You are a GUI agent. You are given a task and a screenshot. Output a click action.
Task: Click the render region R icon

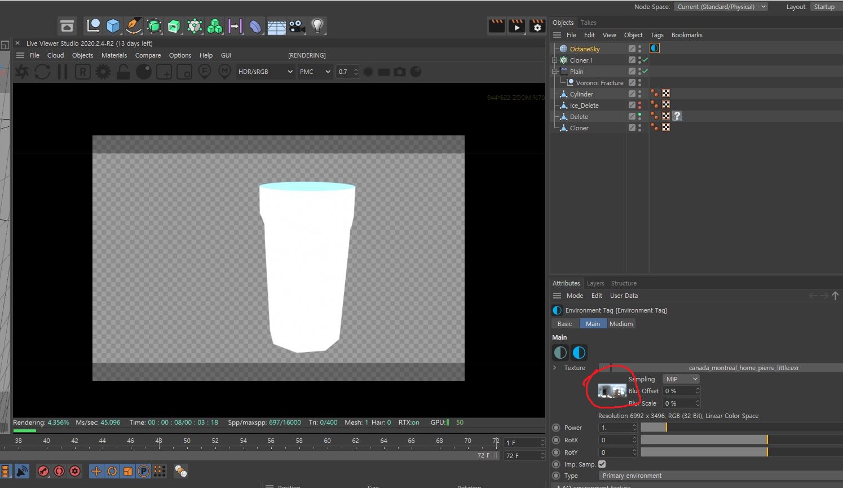pos(83,72)
